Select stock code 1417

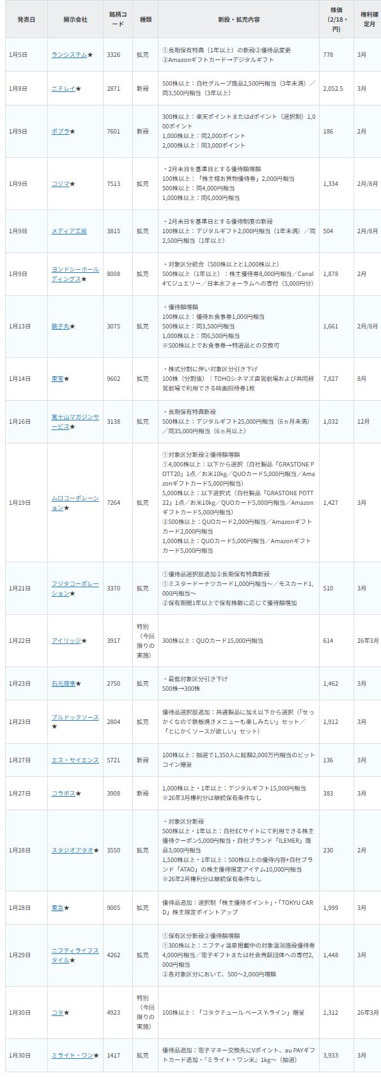pyautogui.click(x=114, y=1056)
